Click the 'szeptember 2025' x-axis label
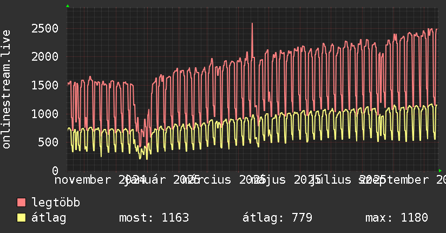 click(x=401, y=180)
